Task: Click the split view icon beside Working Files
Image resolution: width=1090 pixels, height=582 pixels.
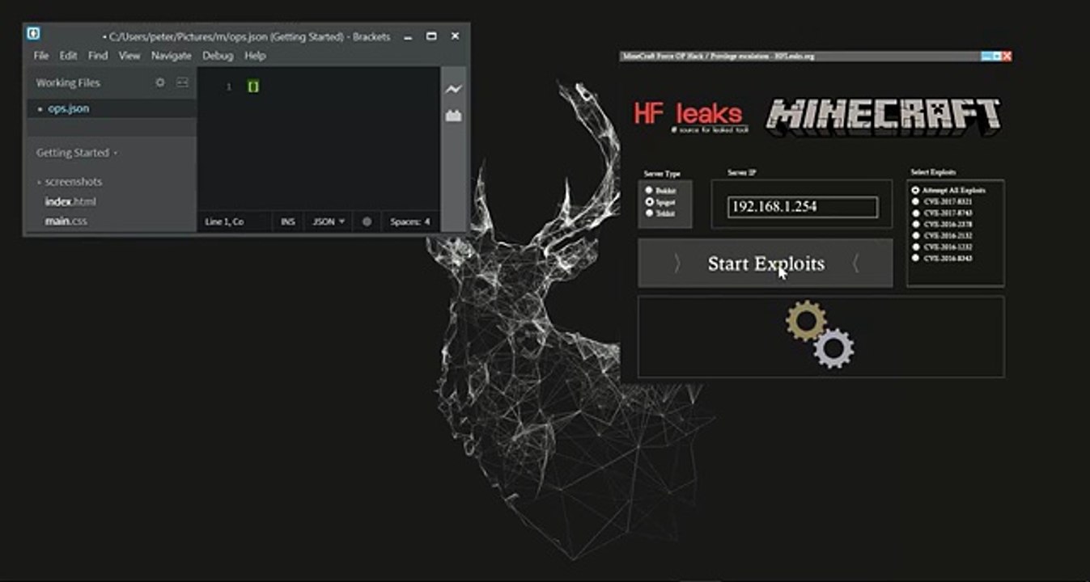Action: [182, 82]
